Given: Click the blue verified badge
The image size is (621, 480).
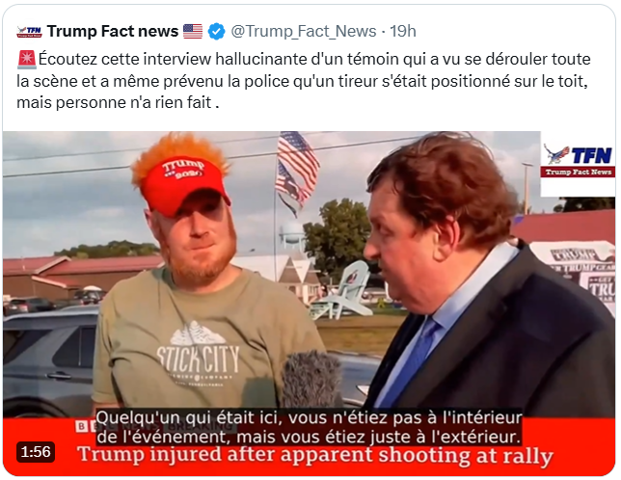Looking at the screenshot, I should pyautogui.click(x=216, y=31).
